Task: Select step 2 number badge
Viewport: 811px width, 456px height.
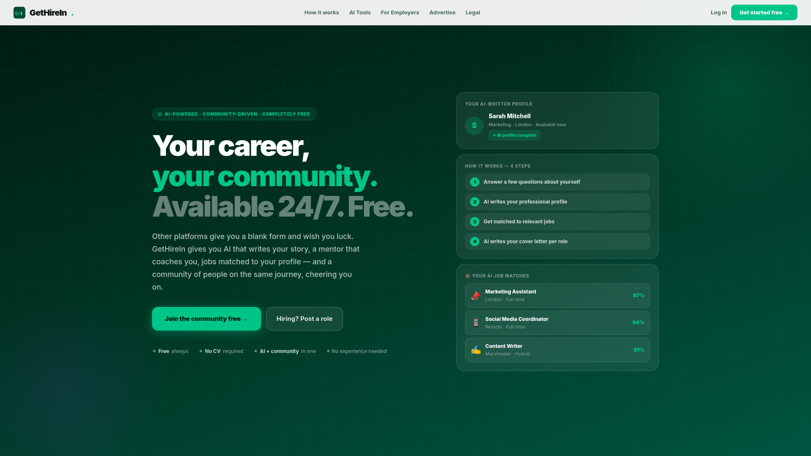Action: coord(475,202)
